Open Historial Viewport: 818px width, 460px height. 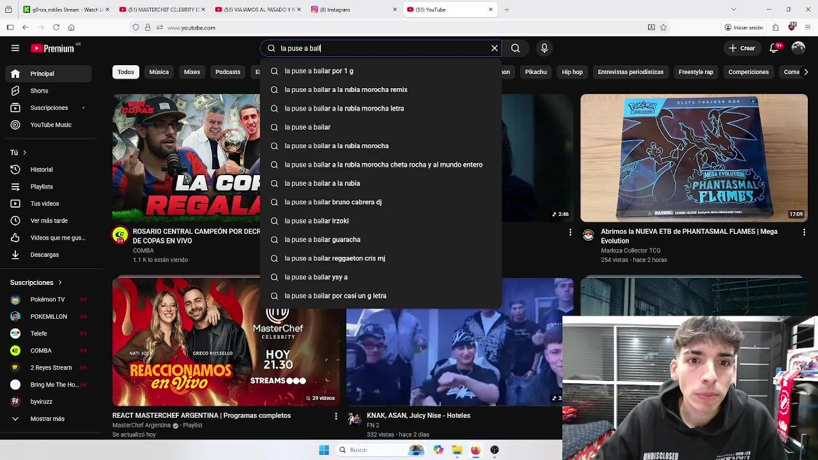pos(49,169)
